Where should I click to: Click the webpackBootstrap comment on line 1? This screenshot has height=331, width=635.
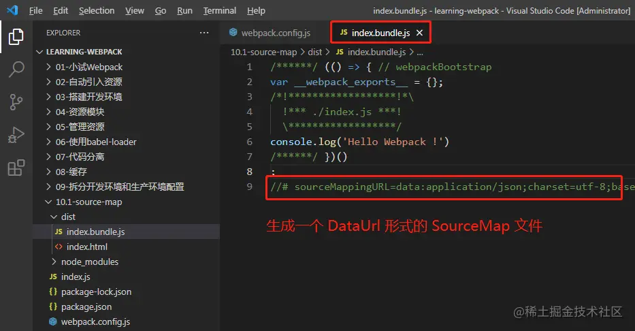pos(435,67)
